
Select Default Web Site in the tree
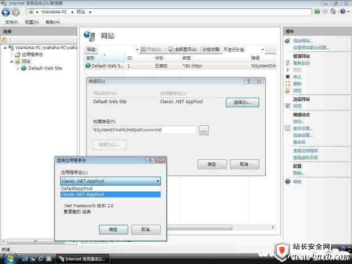tap(45, 68)
